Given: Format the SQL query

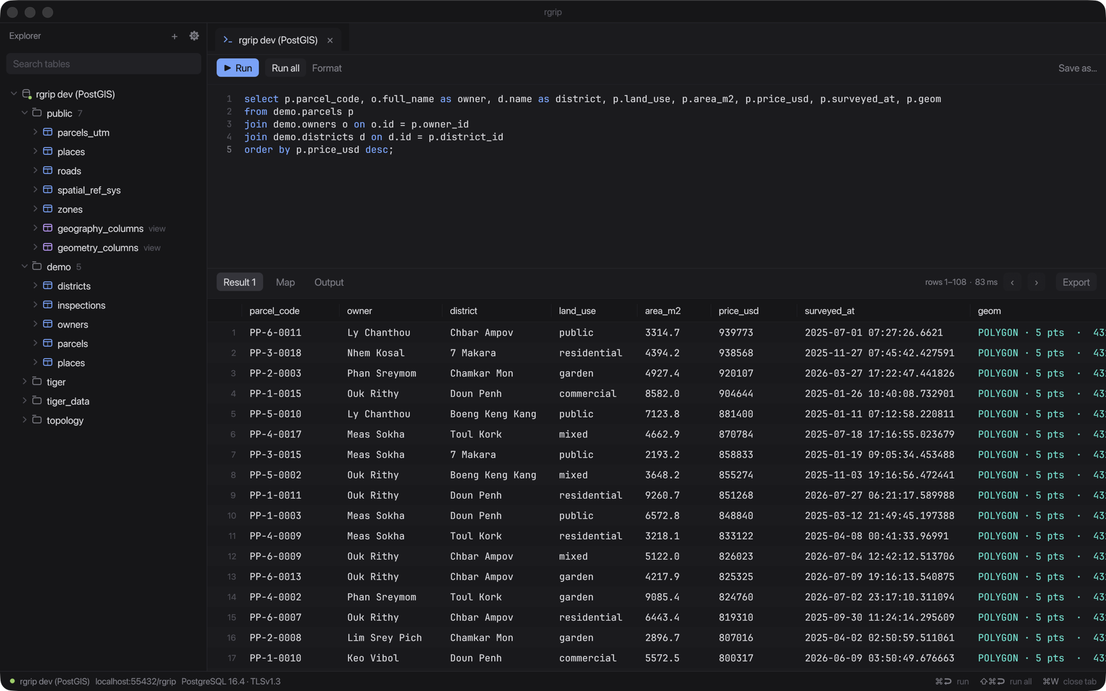Looking at the screenshot, I should [x=327, y=68].
